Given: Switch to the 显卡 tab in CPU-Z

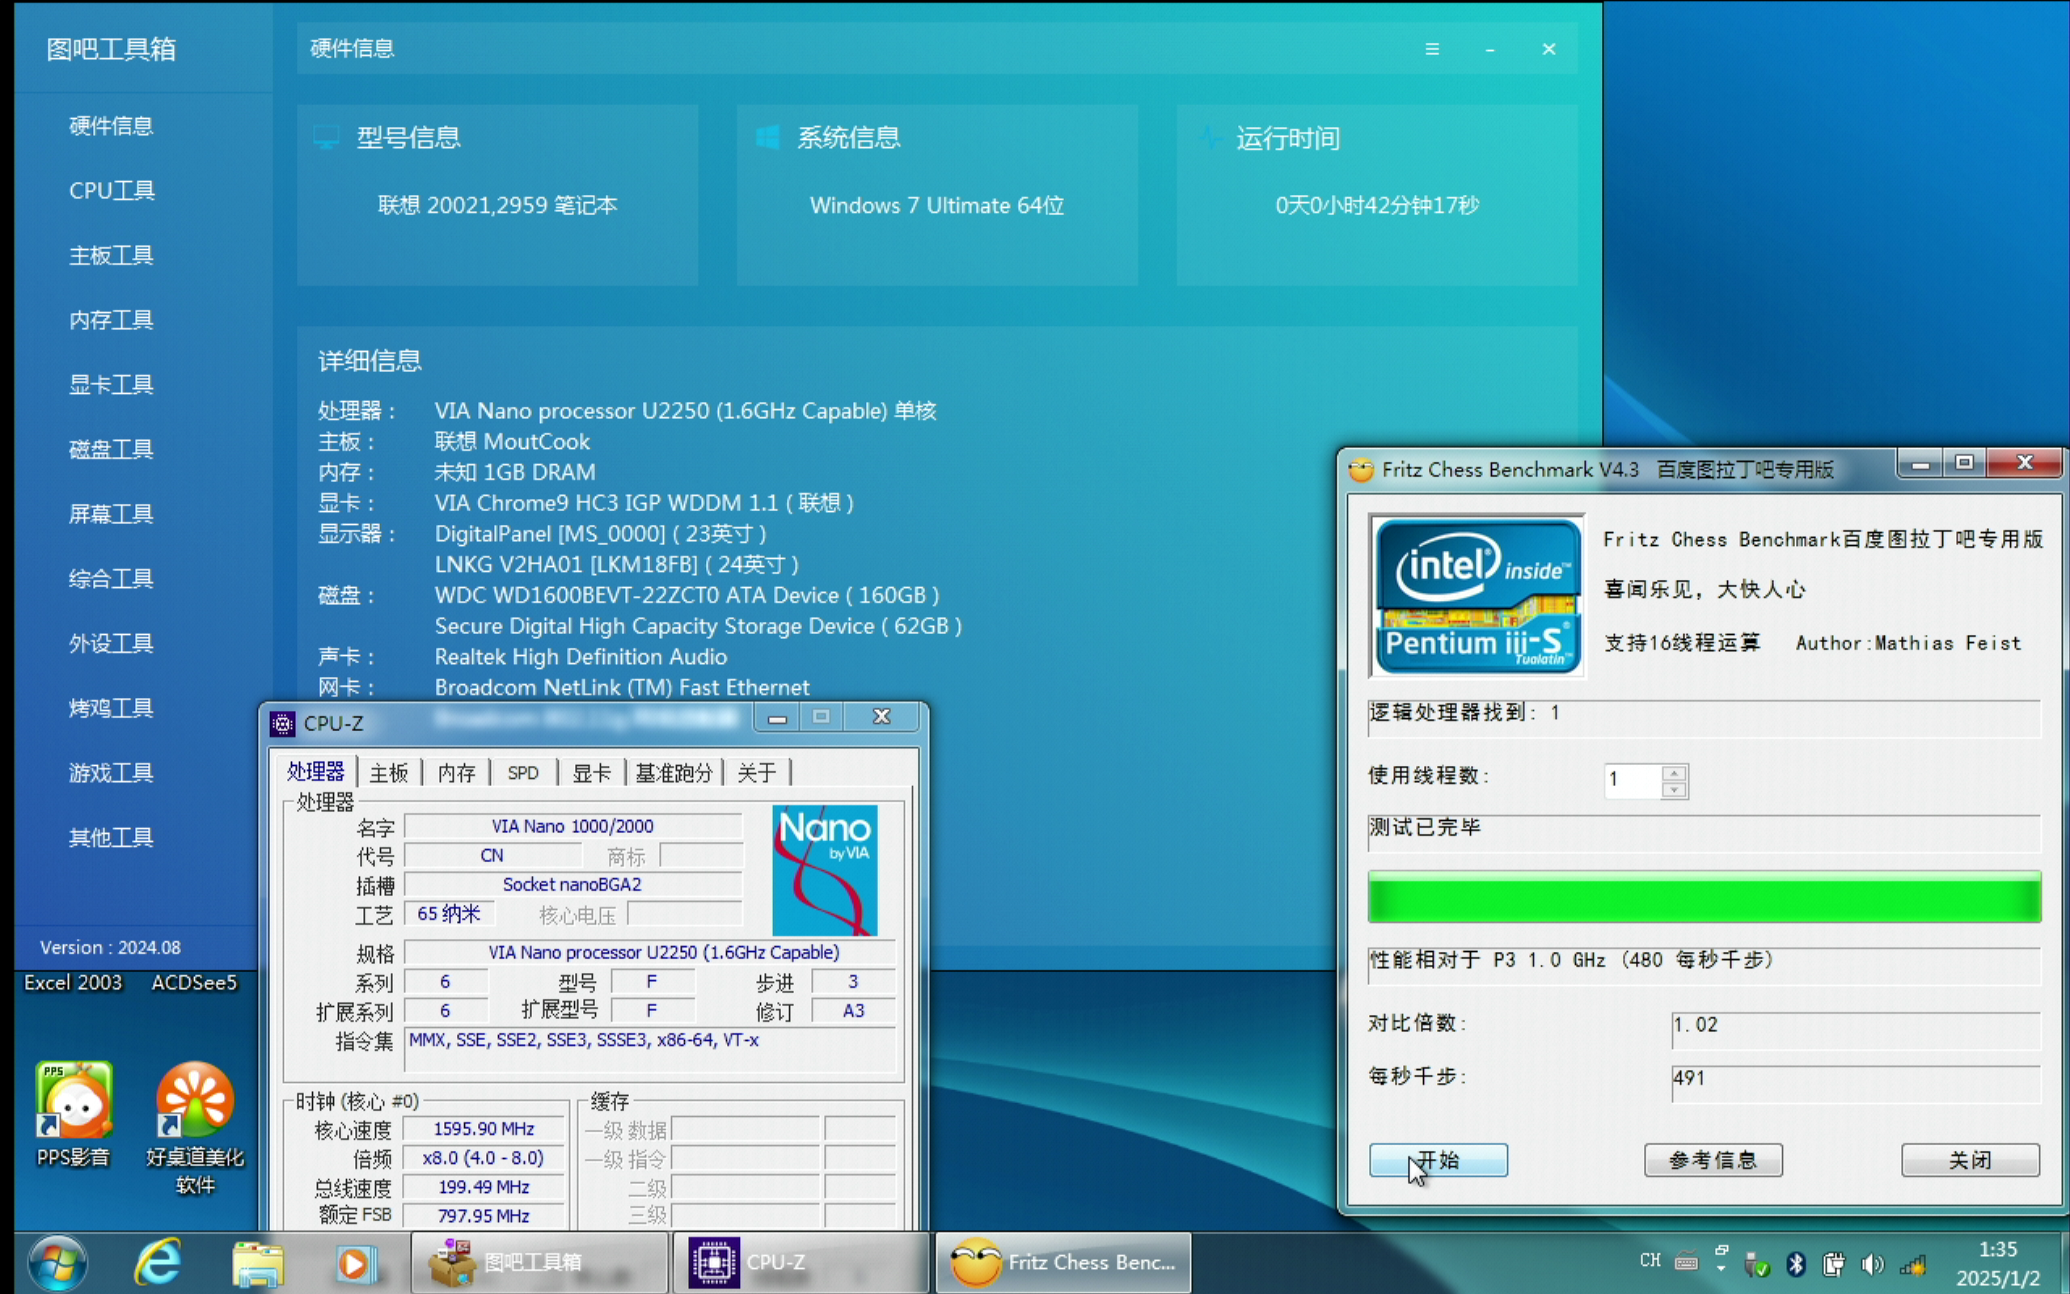Looking at the screenshot, I should 591,774.
